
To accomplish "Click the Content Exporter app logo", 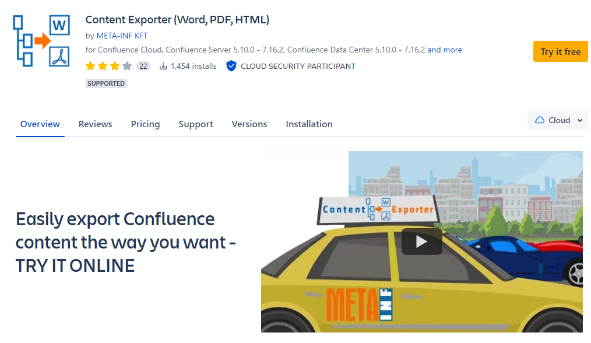I will tap(41, 41).
